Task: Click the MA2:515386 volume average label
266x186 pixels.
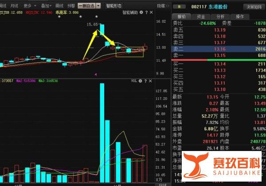Action: [26, 81]
